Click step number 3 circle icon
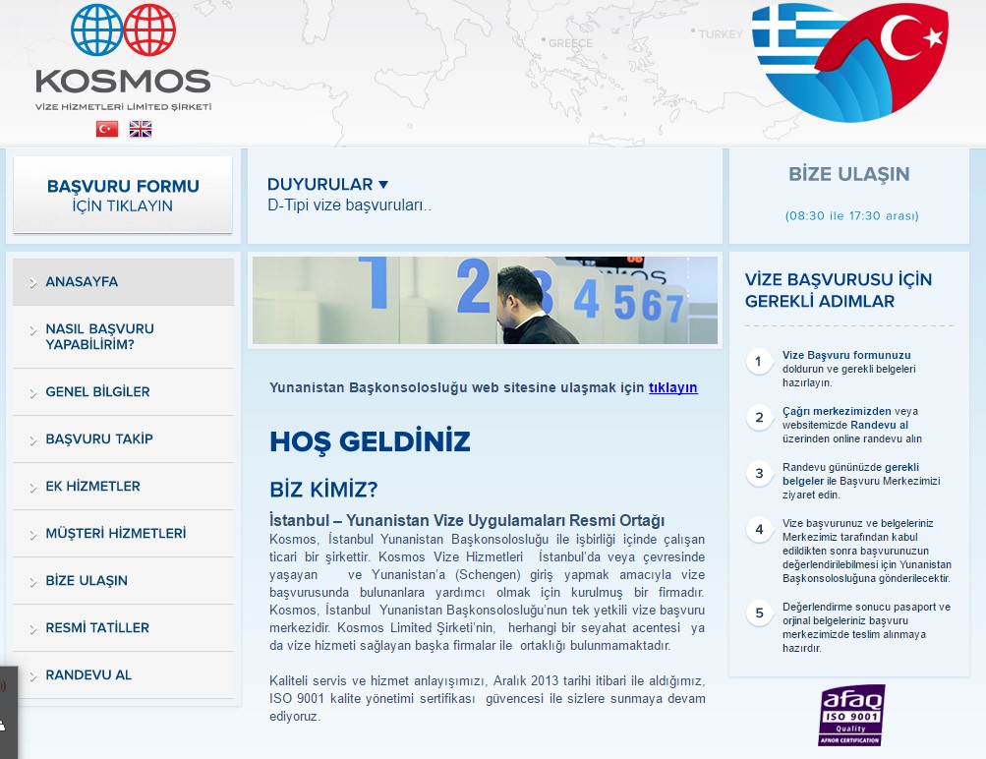 (759, 474)
